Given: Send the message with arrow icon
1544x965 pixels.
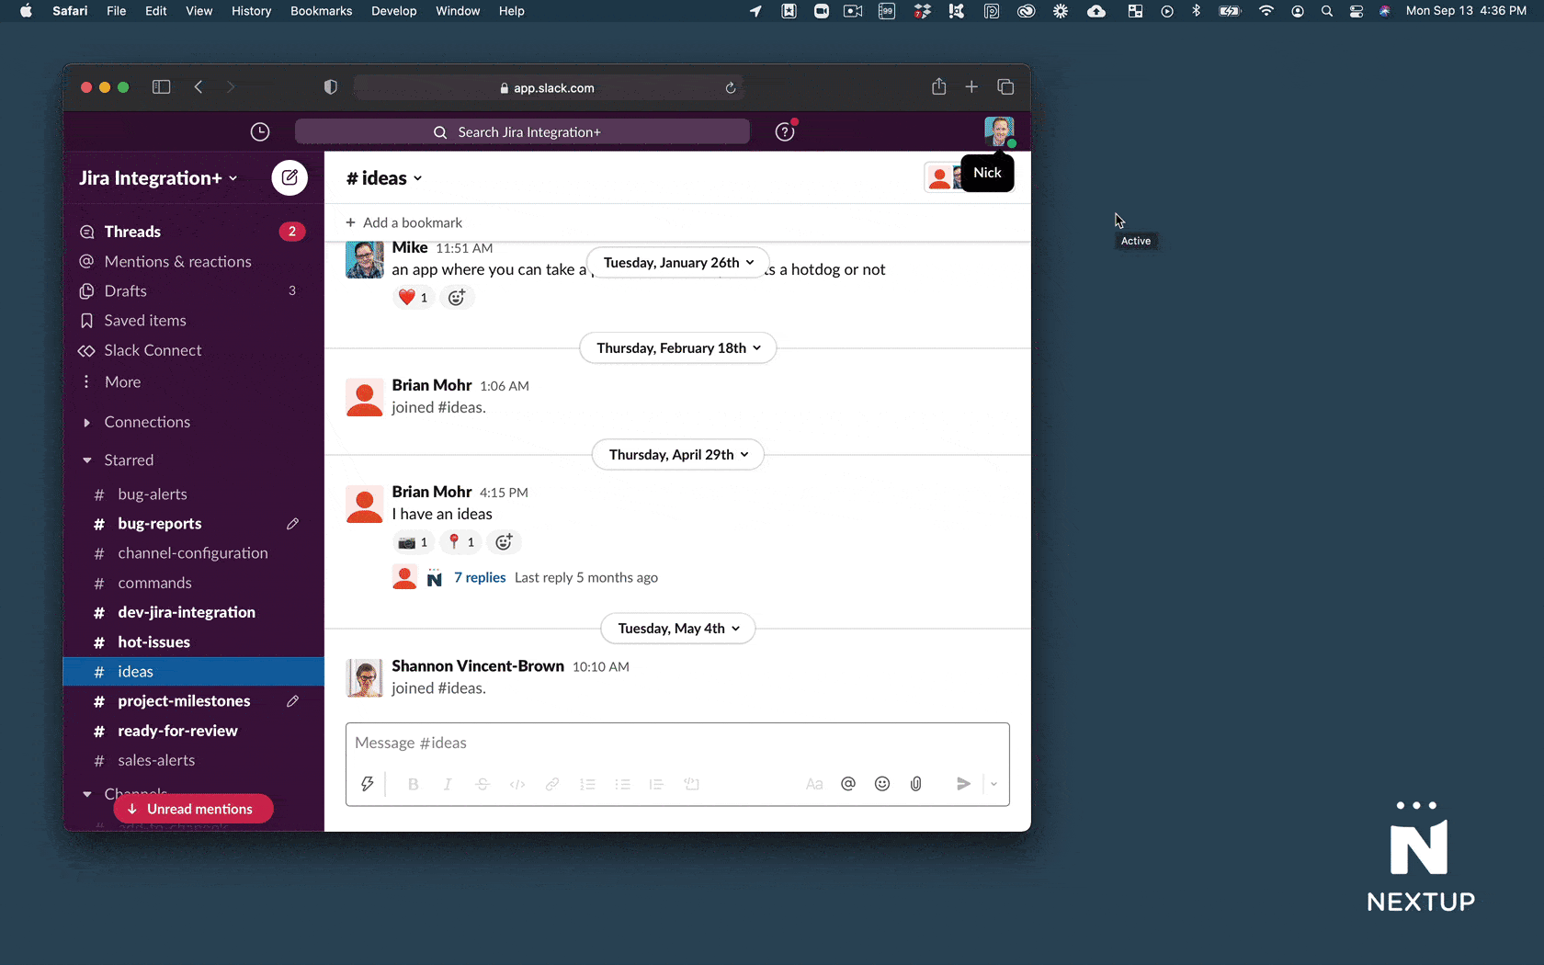Looking at the screenshot, I should pyautogui.click(x=963, y=784).
